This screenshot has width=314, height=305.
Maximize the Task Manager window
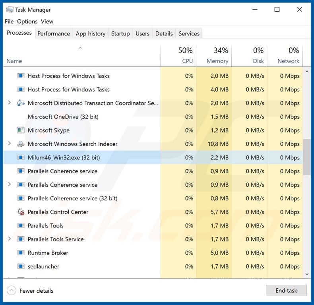(277, 9)
